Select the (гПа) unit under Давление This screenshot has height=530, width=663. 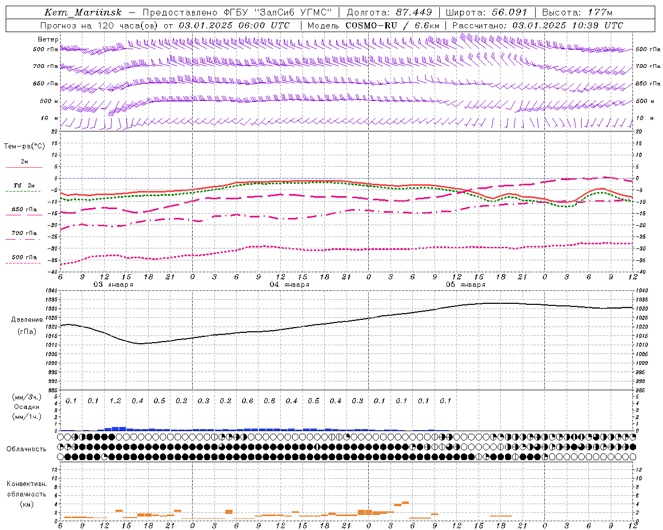(26, 332)
